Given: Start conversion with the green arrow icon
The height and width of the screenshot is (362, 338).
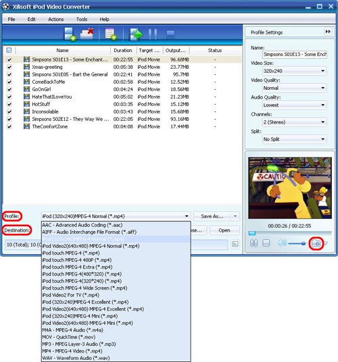Looking at the screenshot, I should click(x=136, y=34).
